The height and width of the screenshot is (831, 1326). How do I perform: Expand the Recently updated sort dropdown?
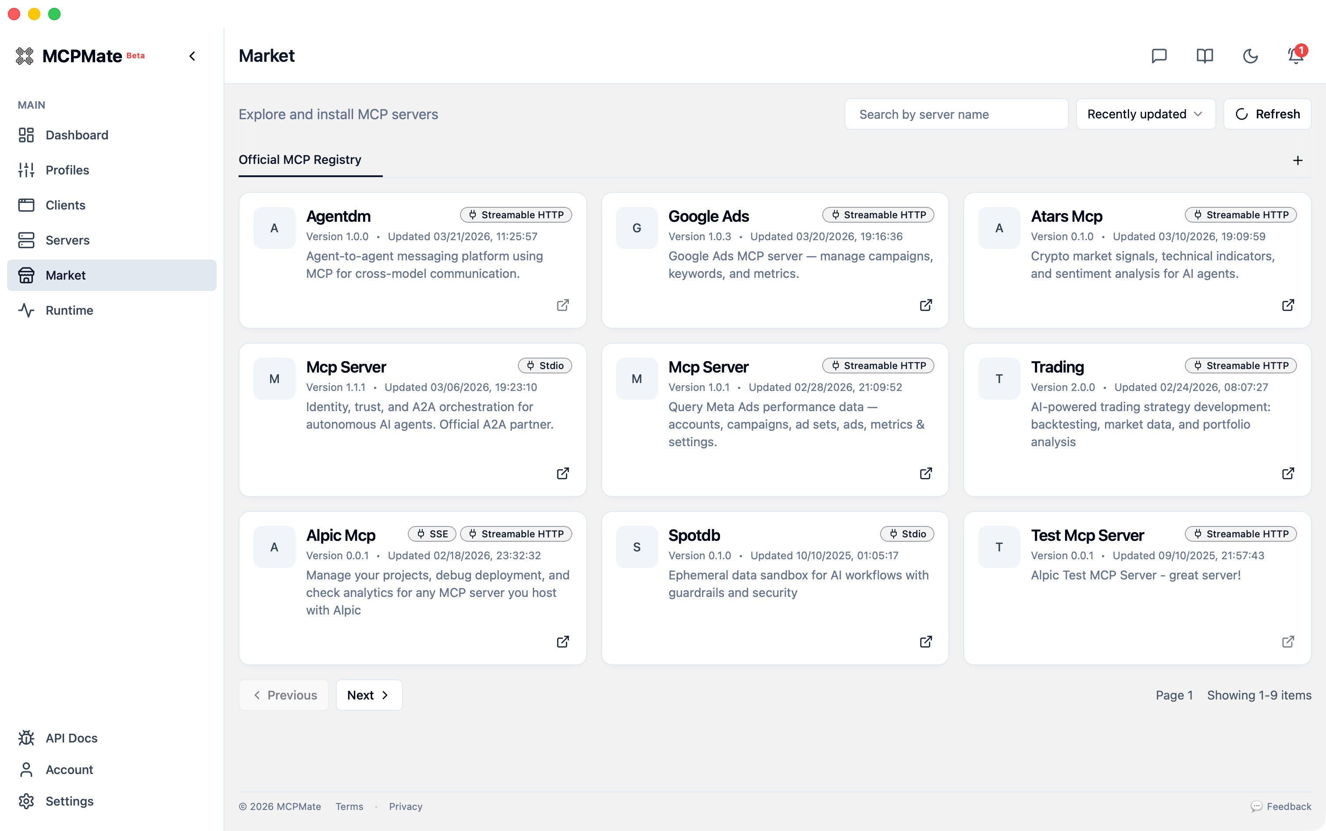[1145, 114]
